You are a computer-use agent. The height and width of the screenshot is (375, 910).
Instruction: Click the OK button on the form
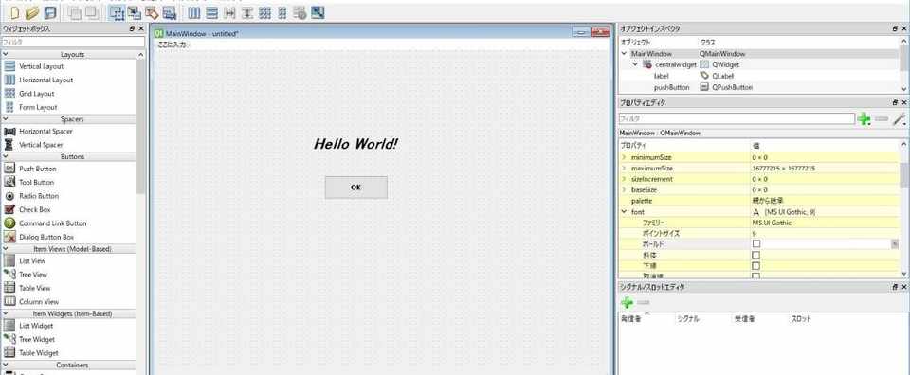pyautogui.click(x=355, y=187)
